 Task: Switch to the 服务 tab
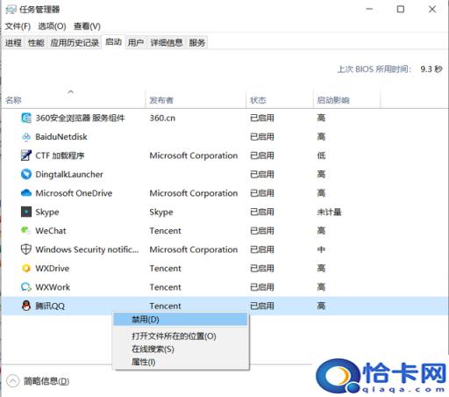point(197,43)
